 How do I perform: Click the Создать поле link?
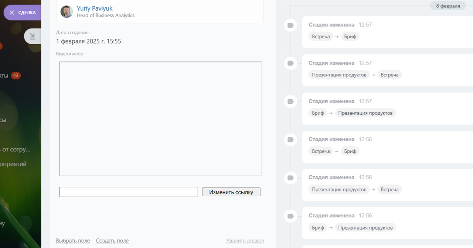point(112,241)
